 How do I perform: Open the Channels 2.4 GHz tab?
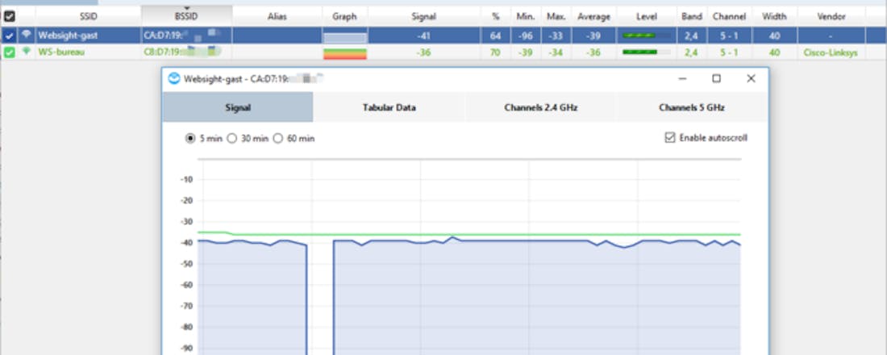pyautogui.click(x=541, y=107)
